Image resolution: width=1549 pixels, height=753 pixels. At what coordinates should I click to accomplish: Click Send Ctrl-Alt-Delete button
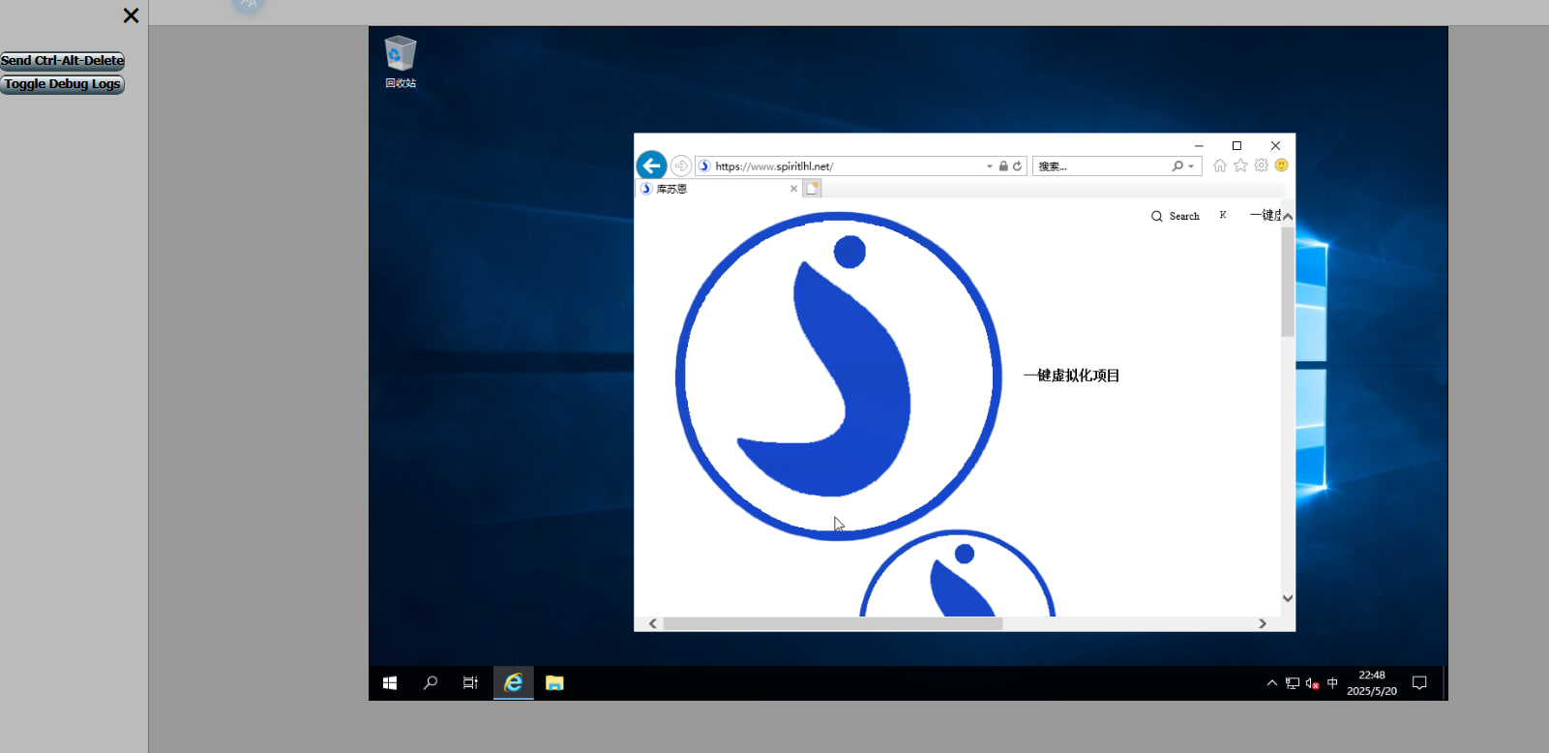pyautogui.click(x=62, y=61)
